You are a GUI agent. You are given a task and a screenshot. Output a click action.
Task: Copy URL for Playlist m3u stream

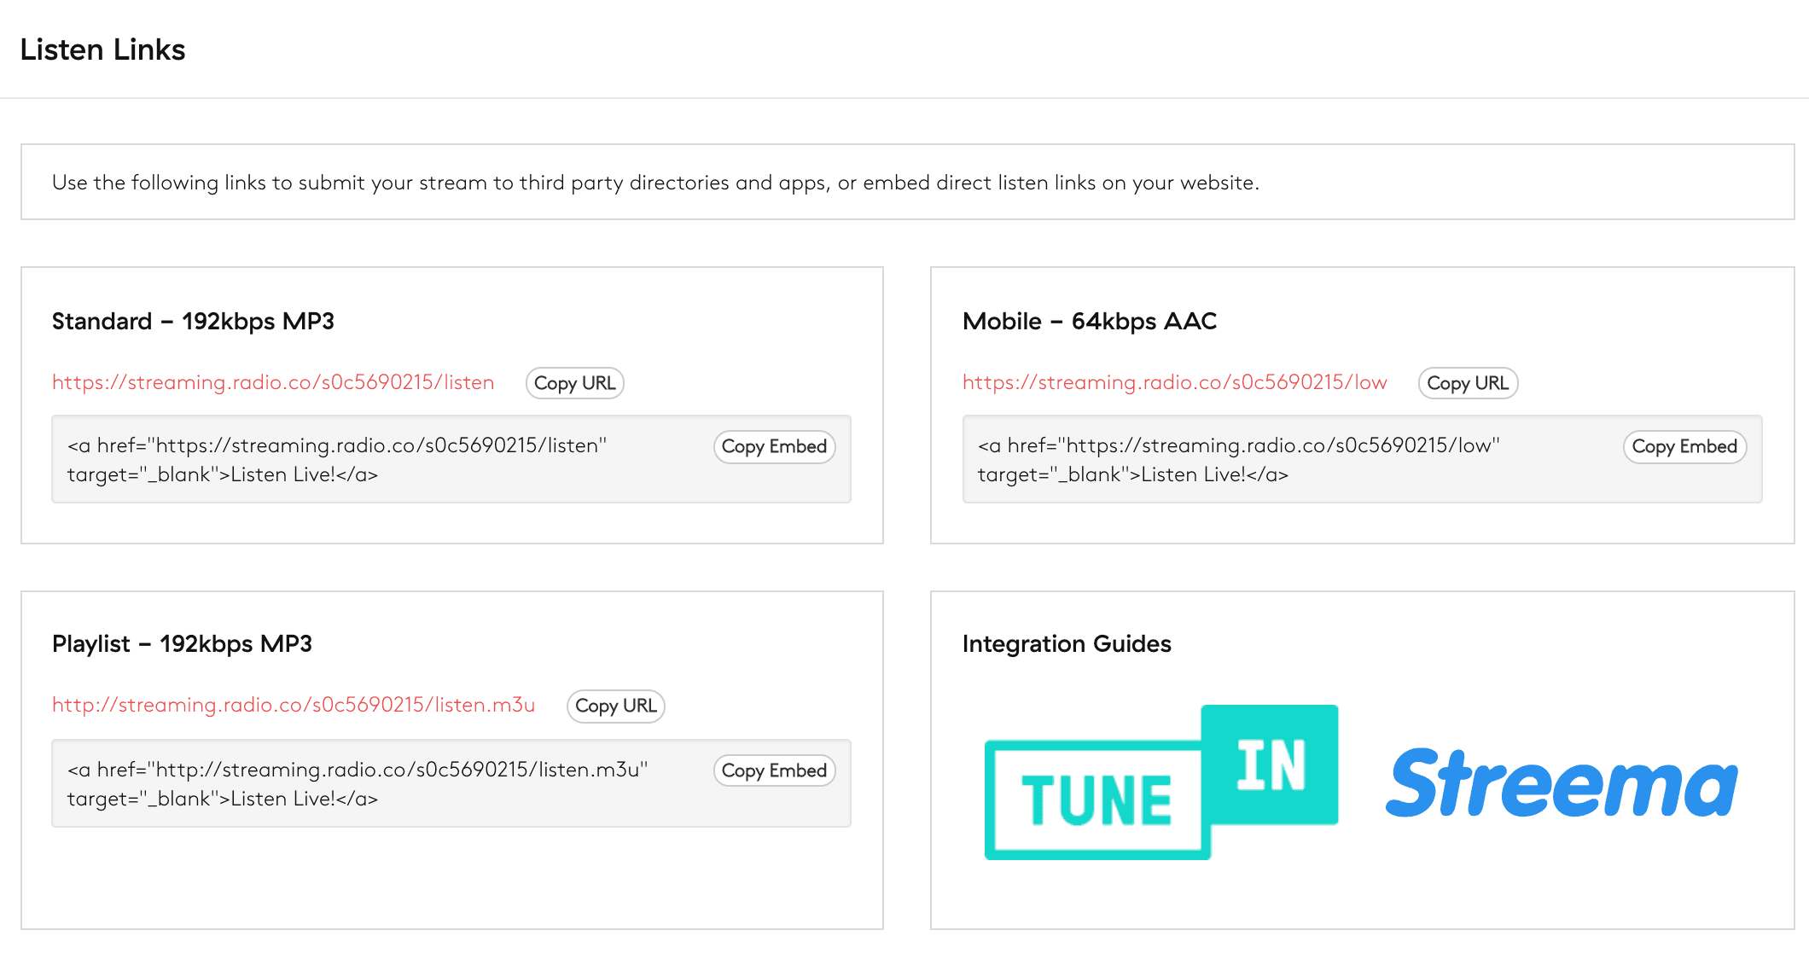pos(615,706)
